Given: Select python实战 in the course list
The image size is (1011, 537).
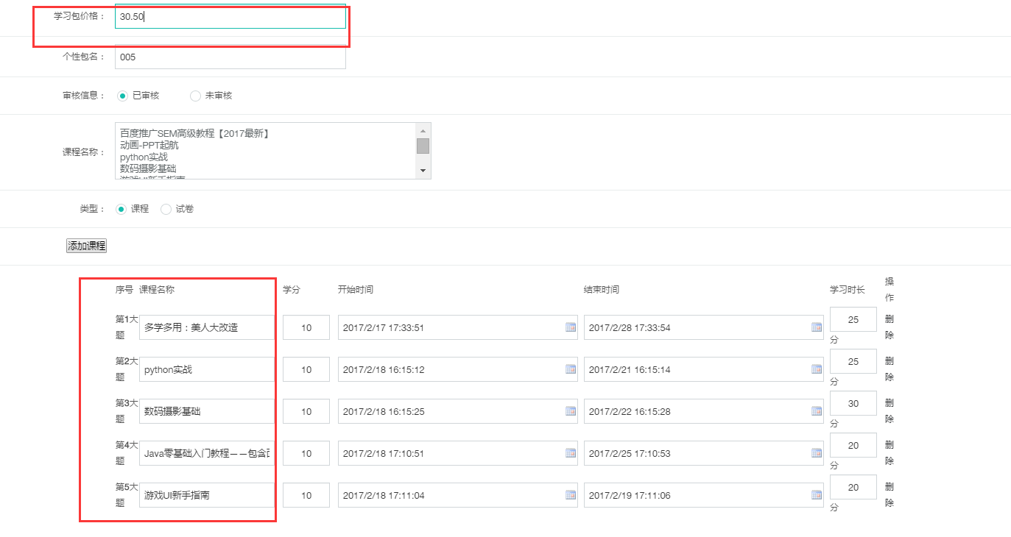Looking at the screenshot, I should 144,157.
